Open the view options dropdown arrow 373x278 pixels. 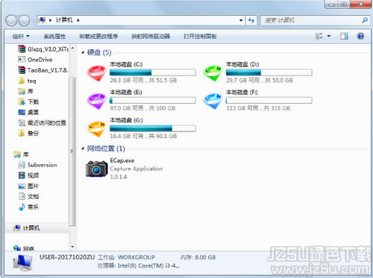329,37
